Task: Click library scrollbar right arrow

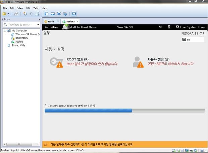Action: [38, 144]
